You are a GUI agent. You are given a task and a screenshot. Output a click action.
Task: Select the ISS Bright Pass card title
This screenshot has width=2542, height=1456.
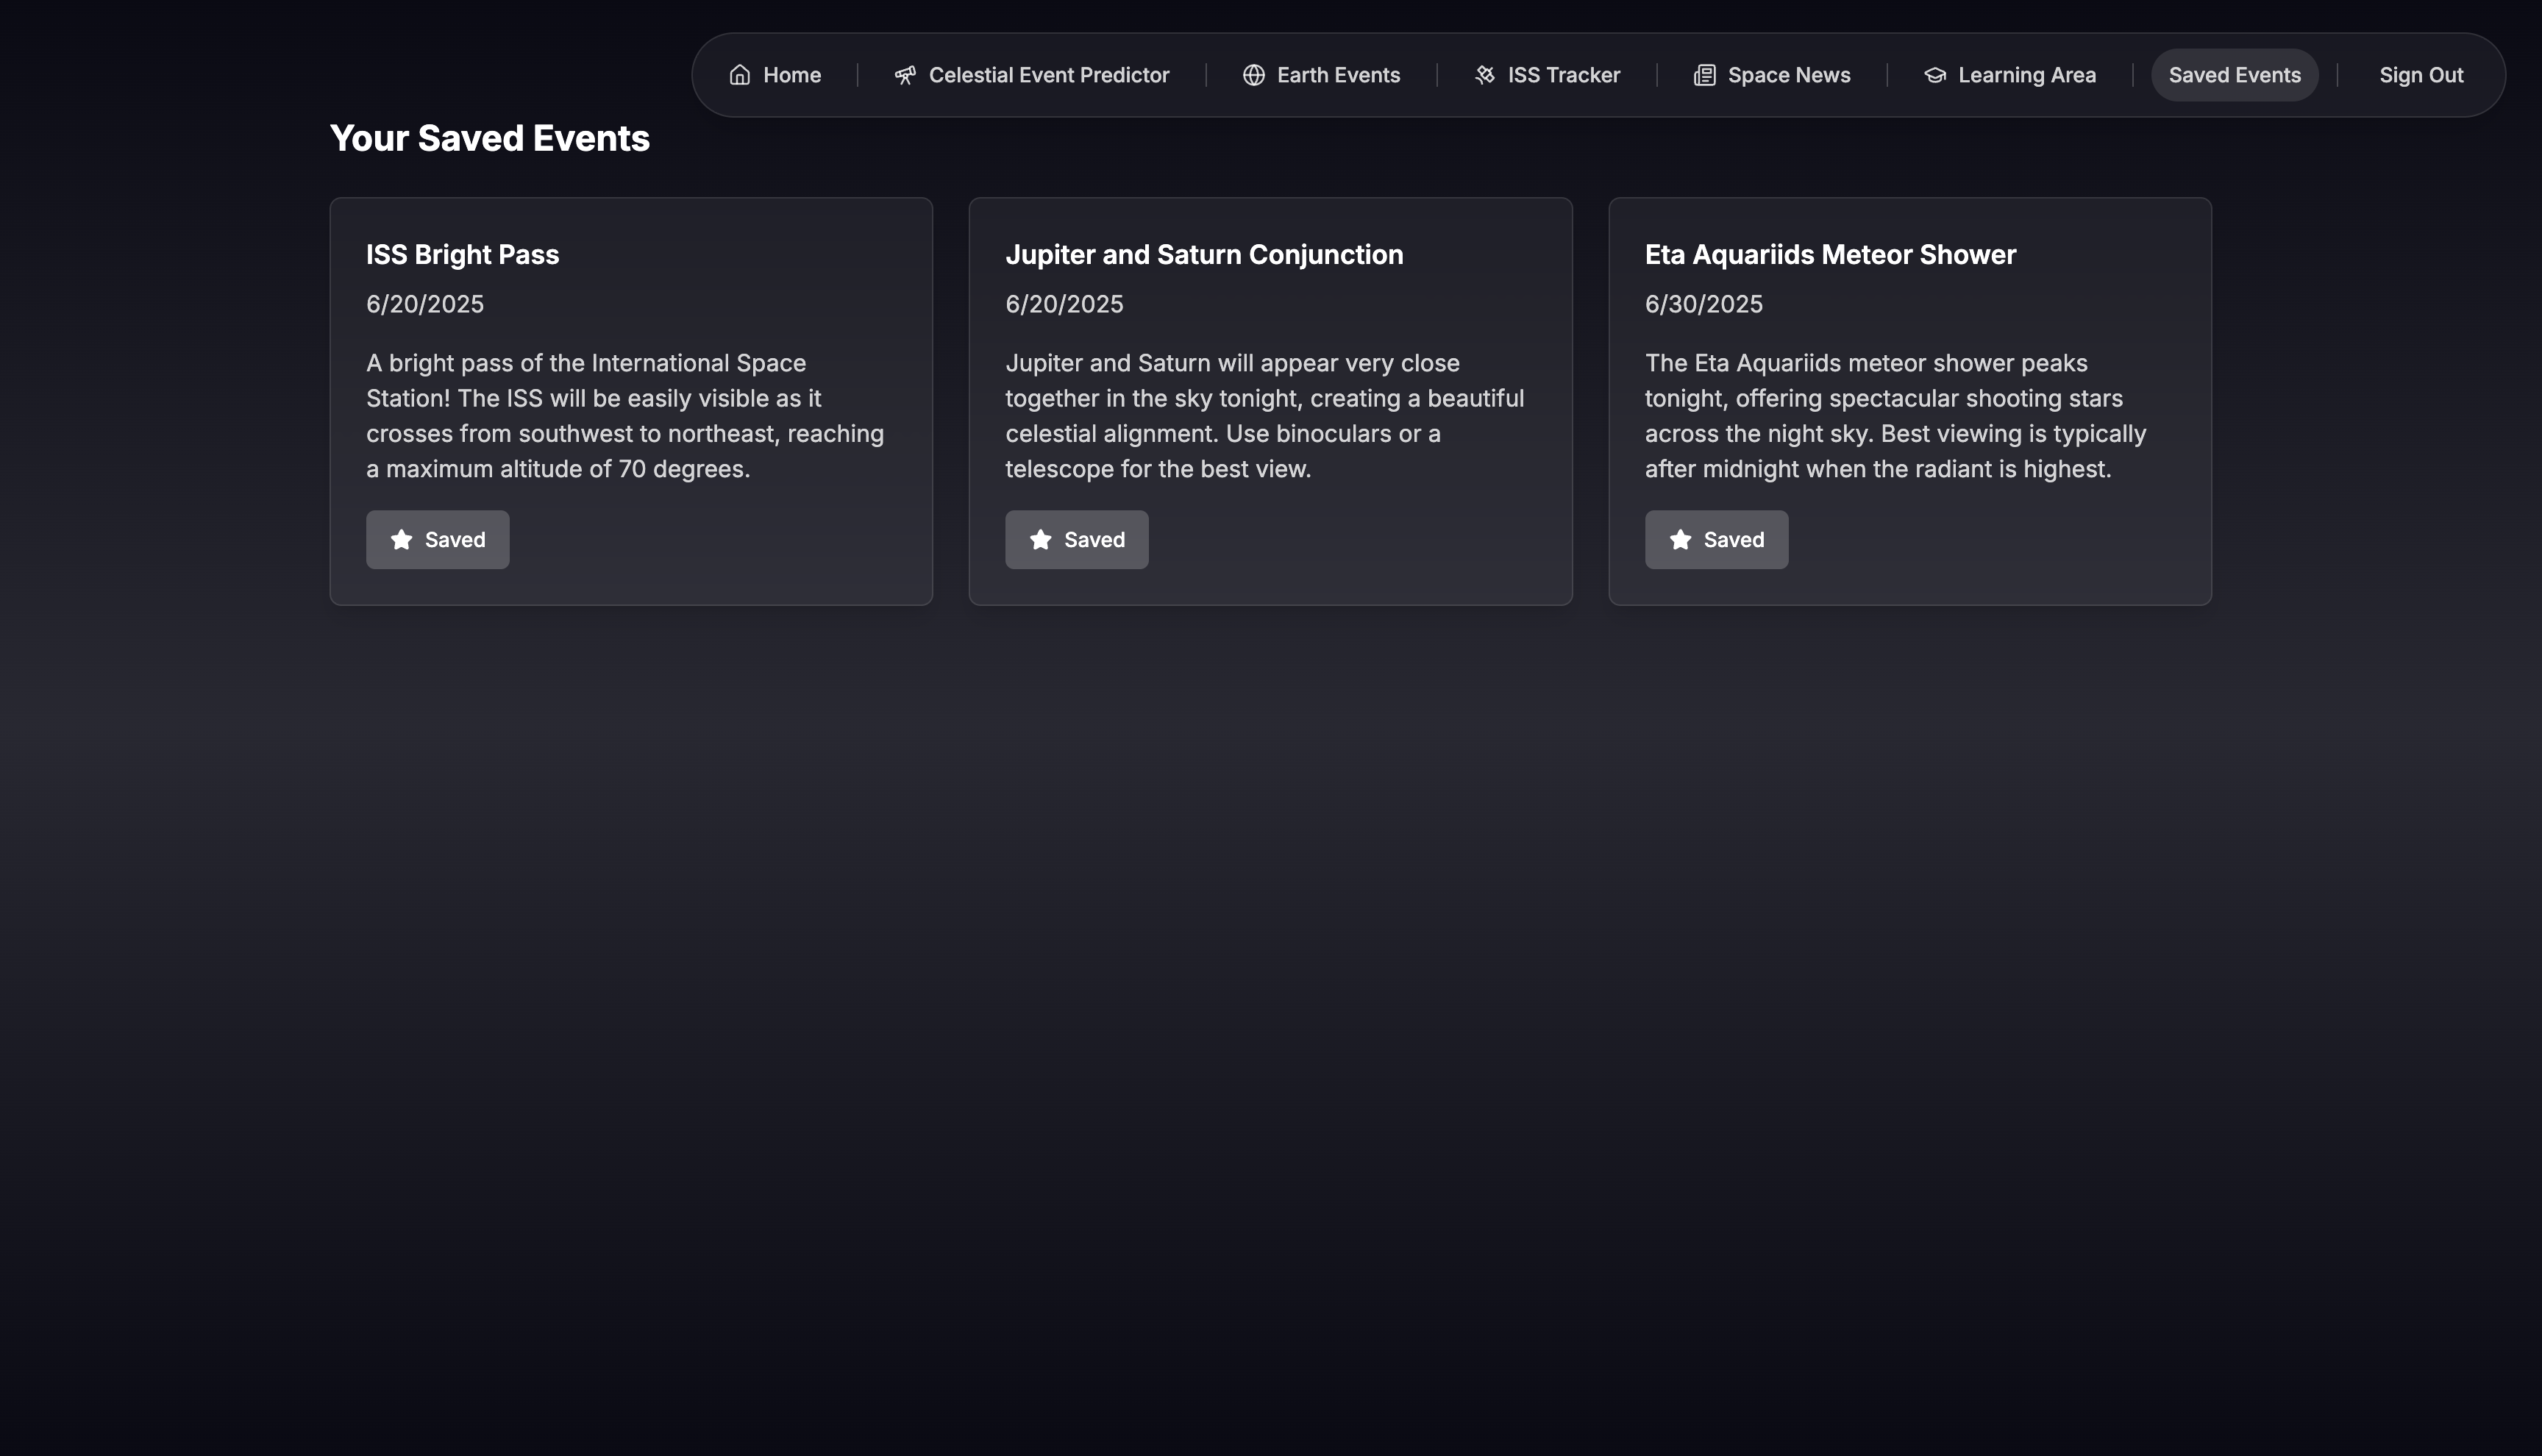point(462,255)
